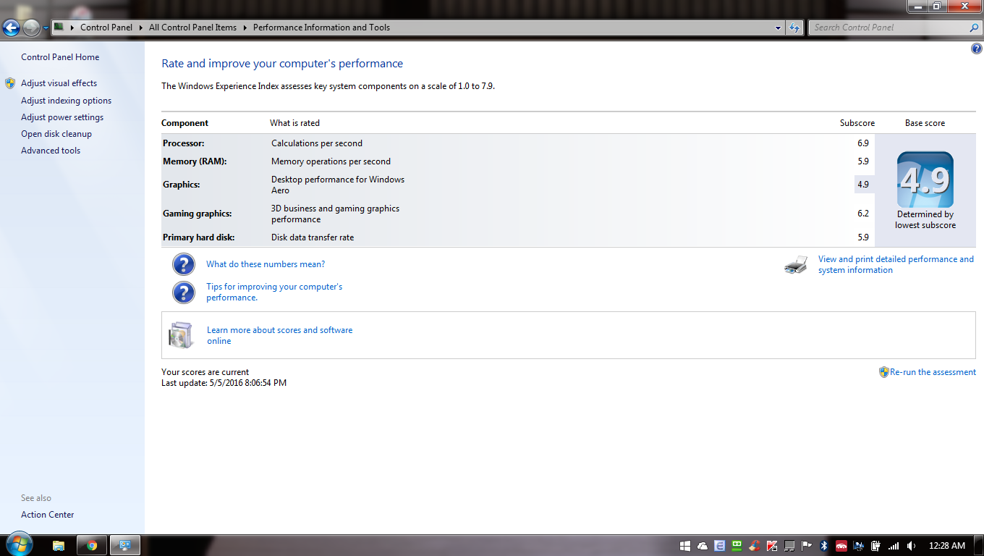Open Action Center under See also
984x556 pixels.
click(47, 515)
